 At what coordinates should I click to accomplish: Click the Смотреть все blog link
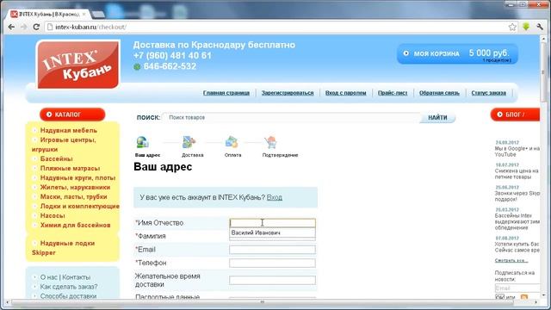511,260
